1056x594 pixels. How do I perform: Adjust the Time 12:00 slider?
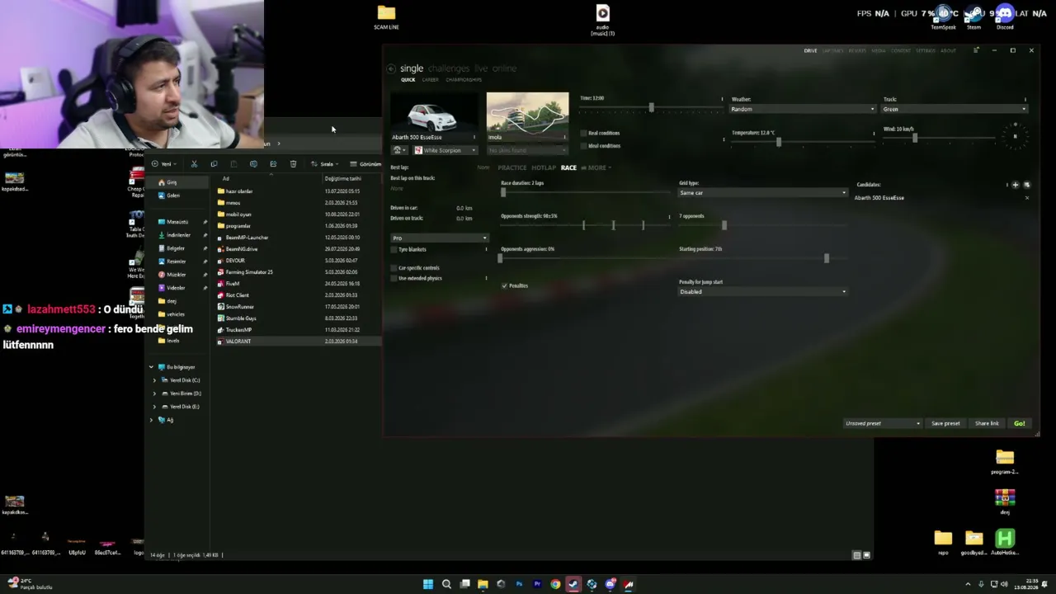tap(651, 108)
